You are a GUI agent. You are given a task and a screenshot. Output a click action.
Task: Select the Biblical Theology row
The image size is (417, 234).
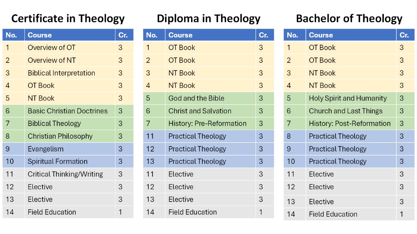tap(54, 124)
